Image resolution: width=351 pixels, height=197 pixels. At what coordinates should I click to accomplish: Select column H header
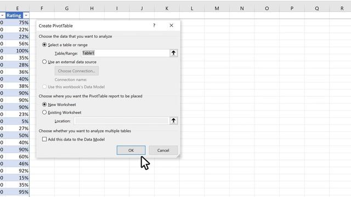(x=92, y=9)
